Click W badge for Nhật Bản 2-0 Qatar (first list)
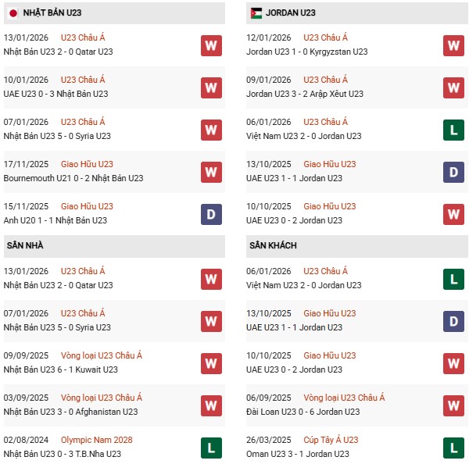This screenshot has width=469, height=464. pyautogui.click(x=211, y=45)
